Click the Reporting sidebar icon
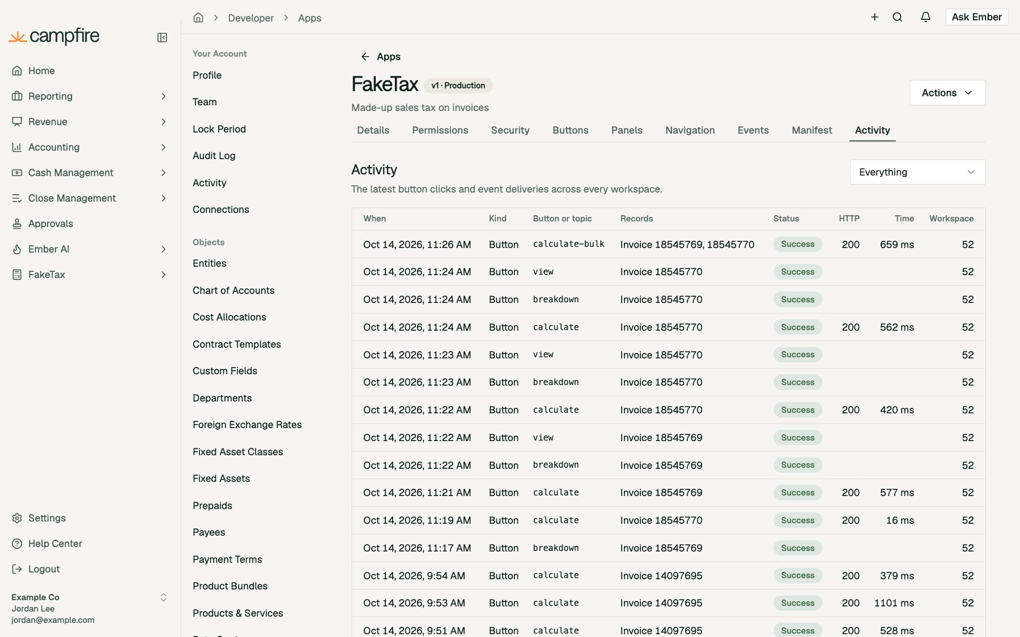The image size is (1020, 637). (17, 96)
